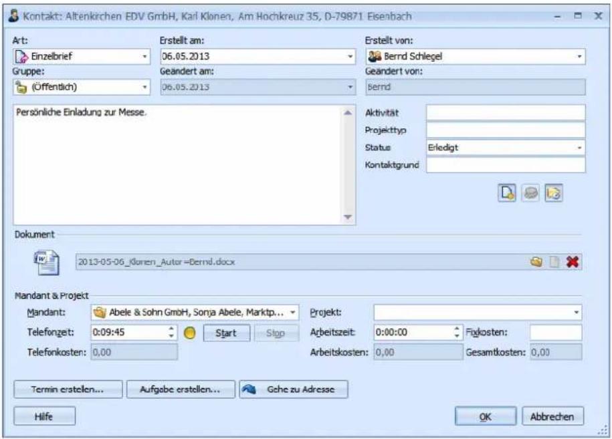Click the notes scrollbar up arrow
The height and width of the screenshot is (439, 612).
[x=348, y=113]
